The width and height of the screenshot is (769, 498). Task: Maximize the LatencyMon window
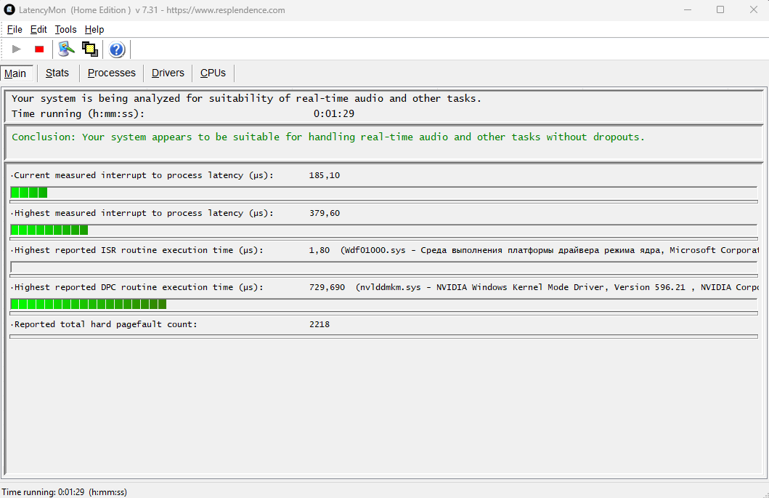[x=720, y=10]
